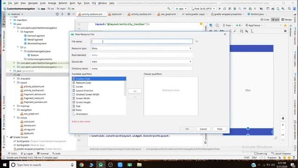
Task: Open Resource type dropdown
Action: tap(142, 49)
